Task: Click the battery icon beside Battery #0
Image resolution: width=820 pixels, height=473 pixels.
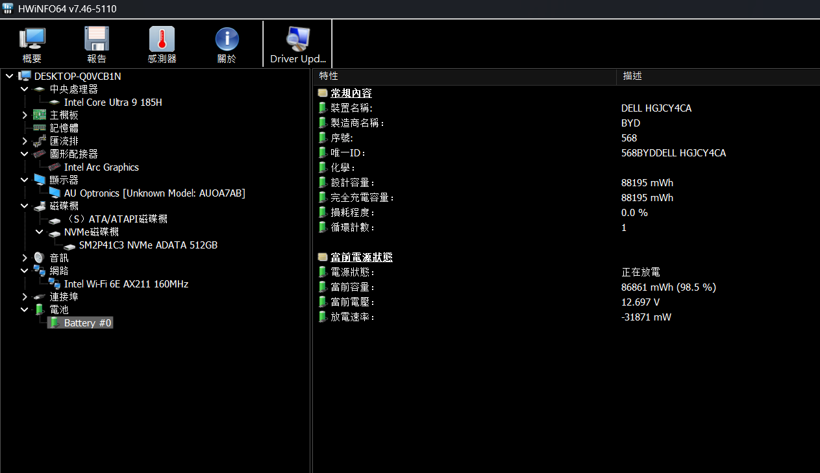Action: 55,322
